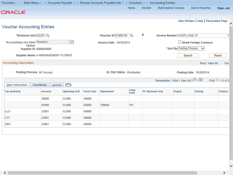
Task: Click the Sign out link
Action: pyautogui.click(x=223, y=8)
